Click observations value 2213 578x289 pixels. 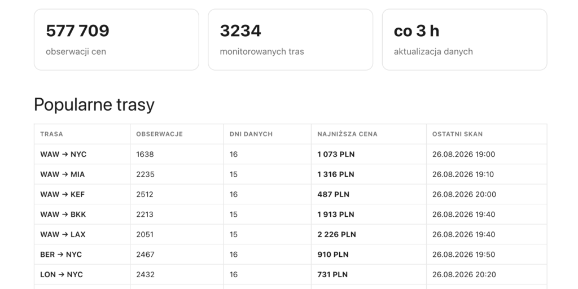click(145, 214)
